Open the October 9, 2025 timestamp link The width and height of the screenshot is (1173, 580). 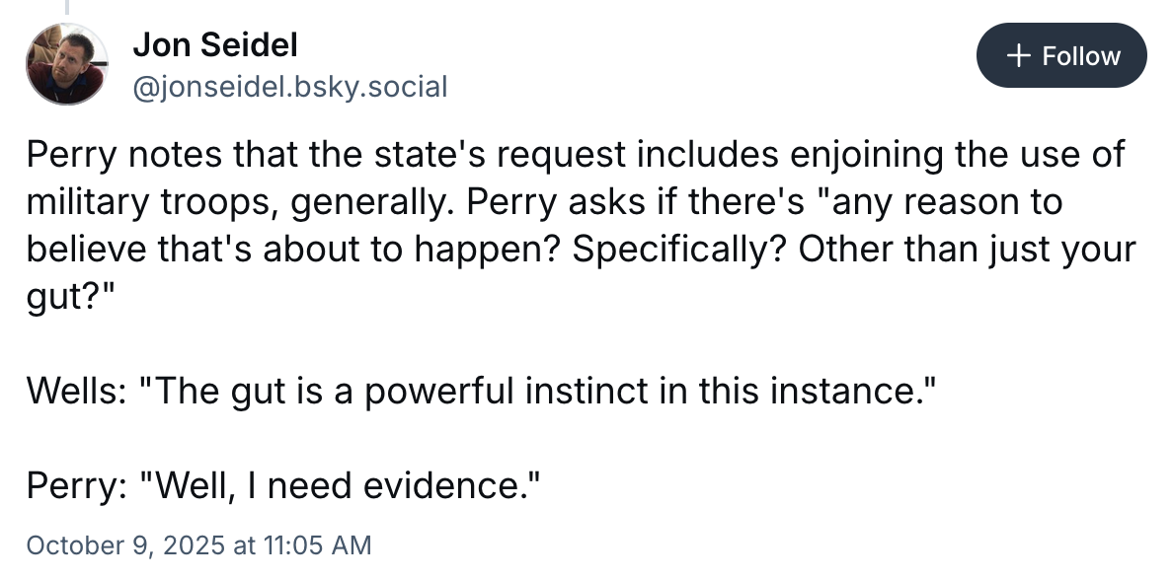pyautogui.click(x=198, y=544)
